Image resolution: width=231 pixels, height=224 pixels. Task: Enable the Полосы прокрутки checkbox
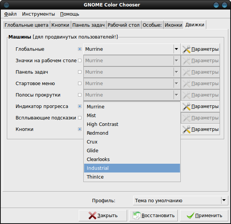(x=80, y=95)
